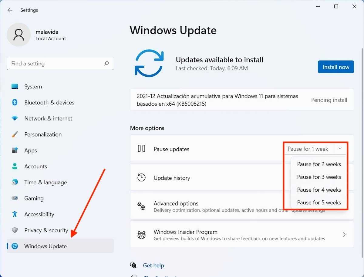Expand the pause duration dropdown arrow
The image size is (364, 277).
[340, 149]
